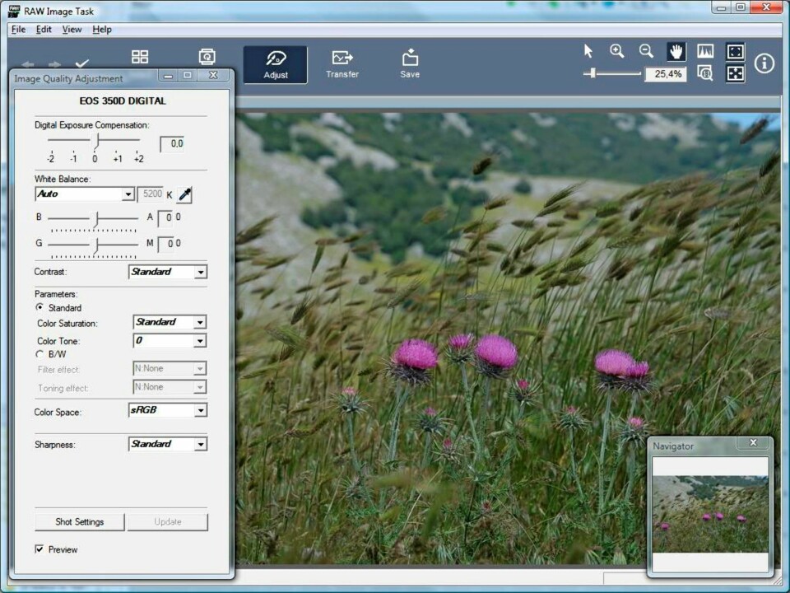This screenshot has height=593, width=790.
Task: Click the Navigator thumbnail preview
Action: (x=710, y=514)
